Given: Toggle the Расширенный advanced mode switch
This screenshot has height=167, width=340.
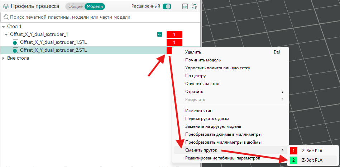Looking at the screenshot, I should point(167,6).
